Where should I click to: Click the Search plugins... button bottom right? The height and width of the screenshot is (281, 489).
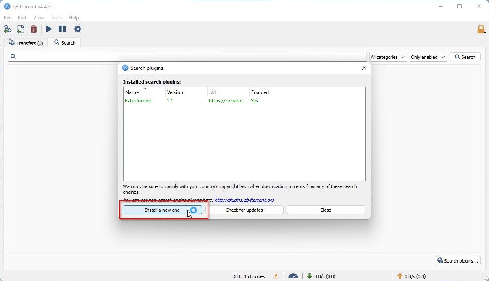(458, 261)
